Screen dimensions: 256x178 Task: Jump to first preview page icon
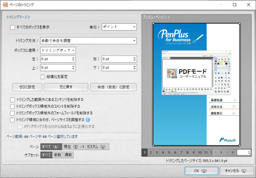227,152
